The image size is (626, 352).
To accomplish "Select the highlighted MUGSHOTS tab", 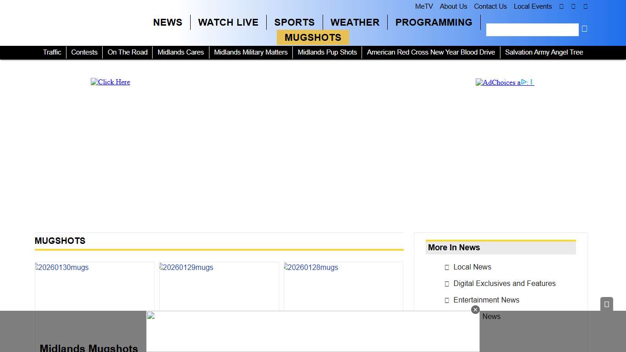I will click(x=313, y=38).
